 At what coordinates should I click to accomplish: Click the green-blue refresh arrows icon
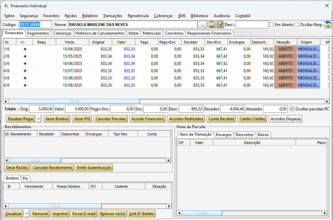[x=328, y=25]
